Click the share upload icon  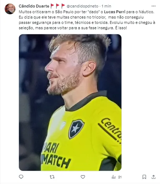(x=154, y=177)
